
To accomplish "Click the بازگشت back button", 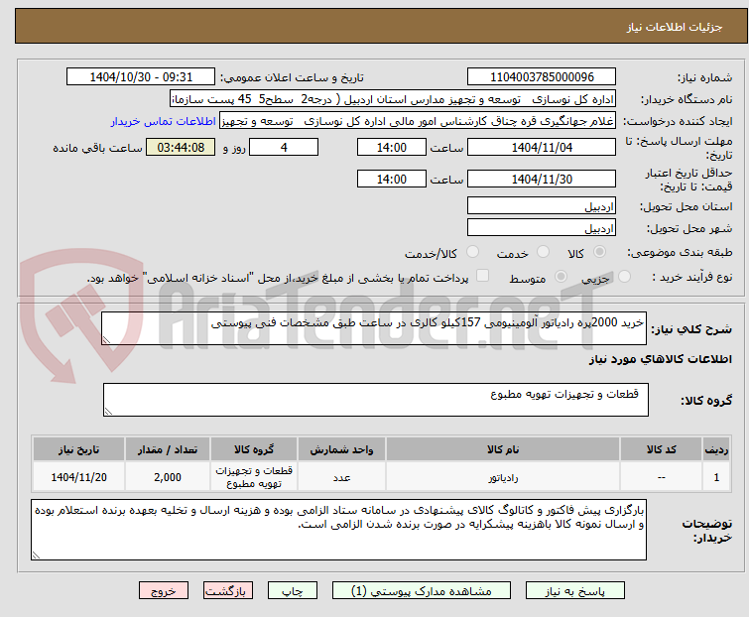I will click(x=228, y=591).
